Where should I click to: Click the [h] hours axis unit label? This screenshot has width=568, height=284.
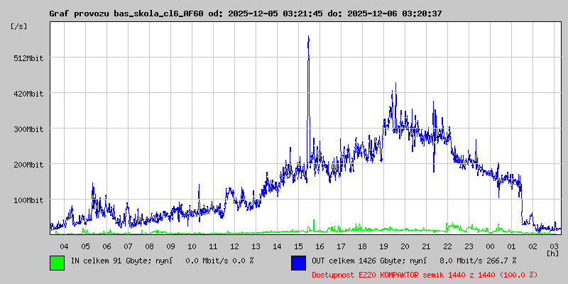pos(553,253)
